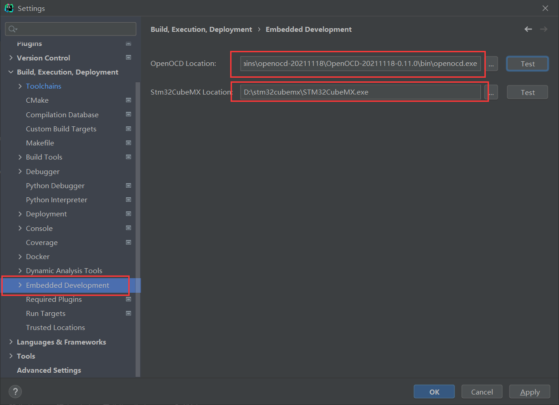Expand the Build Tools node arrow
Image resolution: width=559 pixels, height=405 pixels.
coord(20,157)
